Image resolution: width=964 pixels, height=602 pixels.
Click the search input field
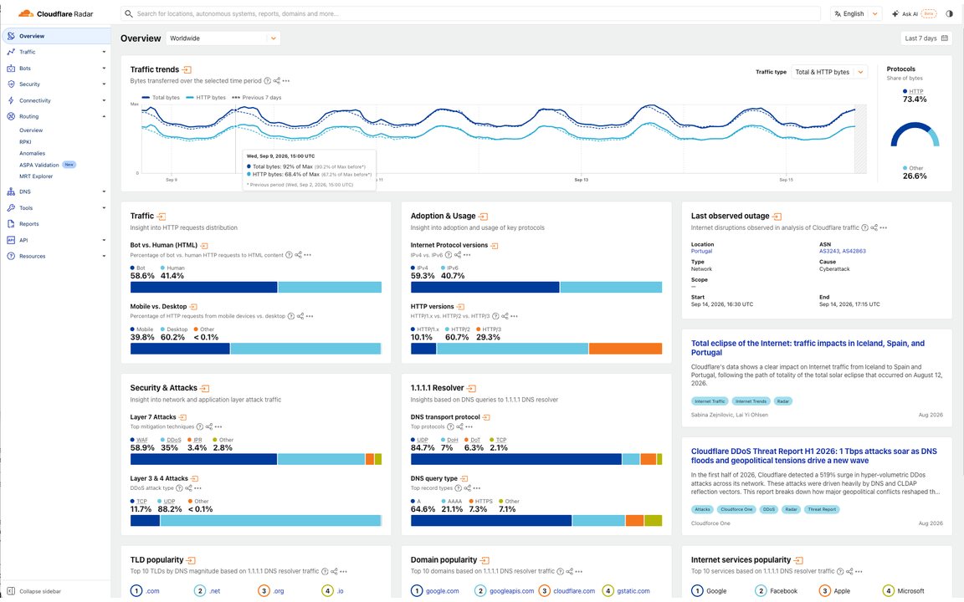click(x=471, y=13)
